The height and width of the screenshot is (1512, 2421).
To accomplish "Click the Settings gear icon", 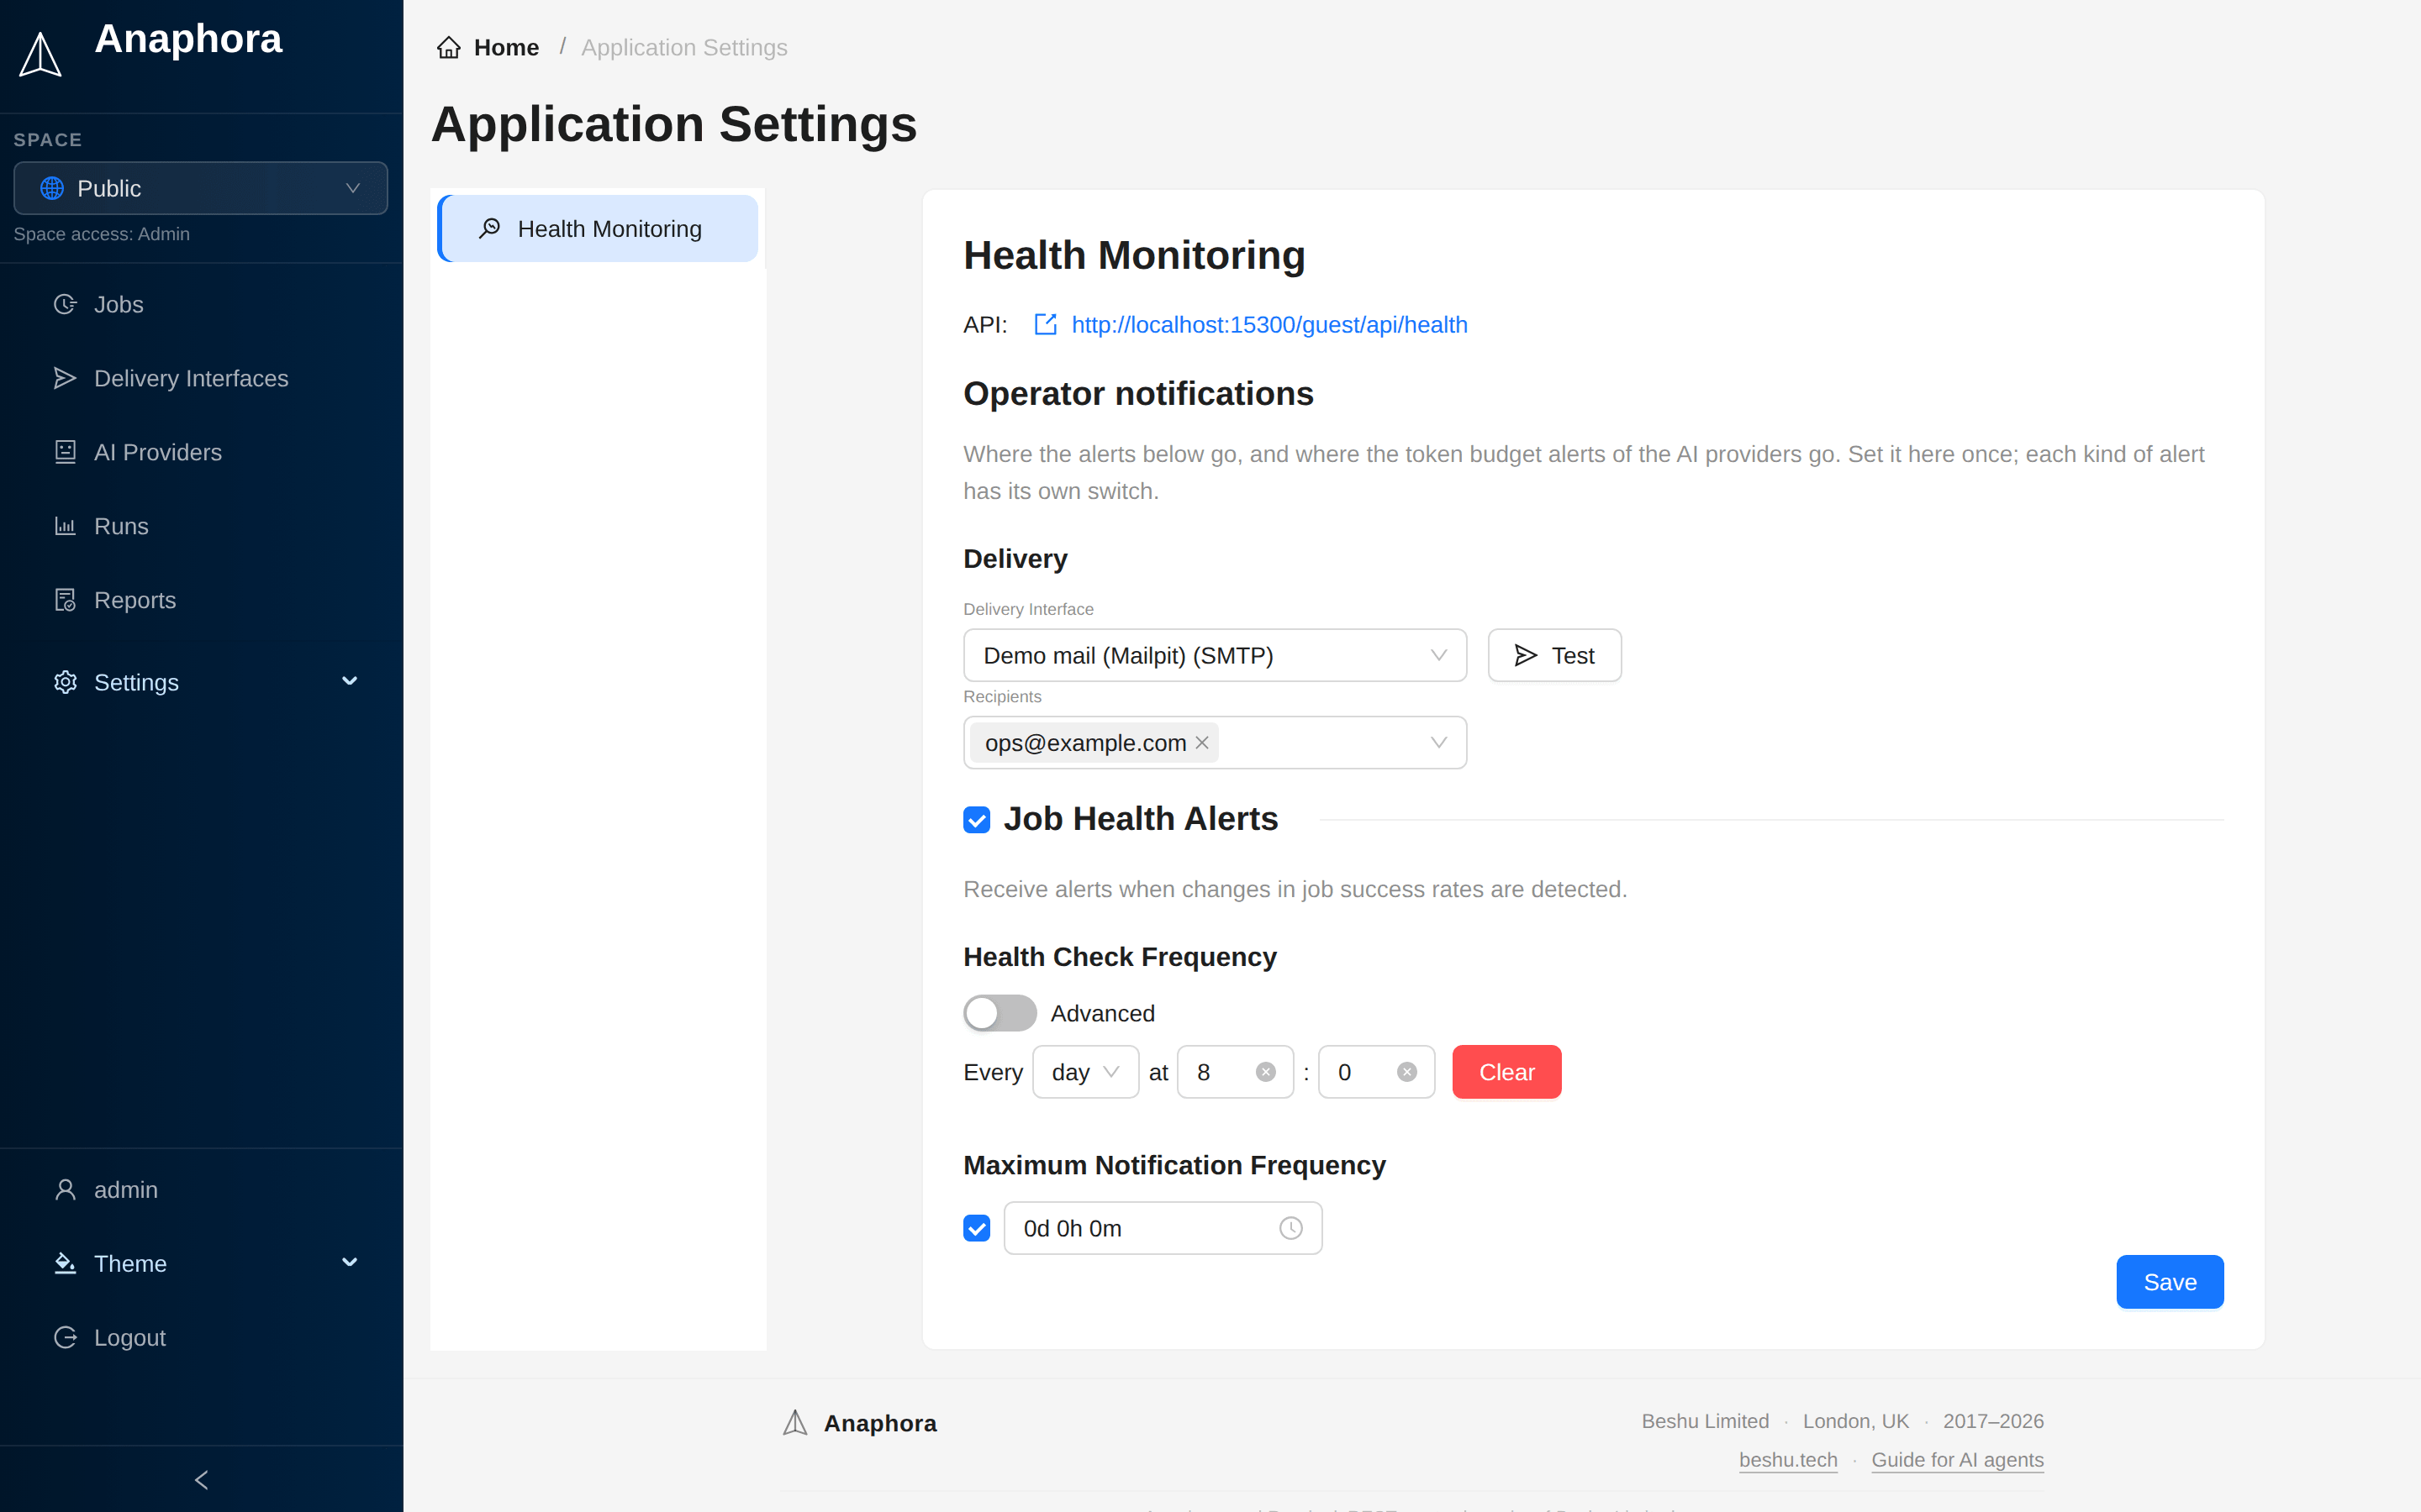I will [65, 682].
